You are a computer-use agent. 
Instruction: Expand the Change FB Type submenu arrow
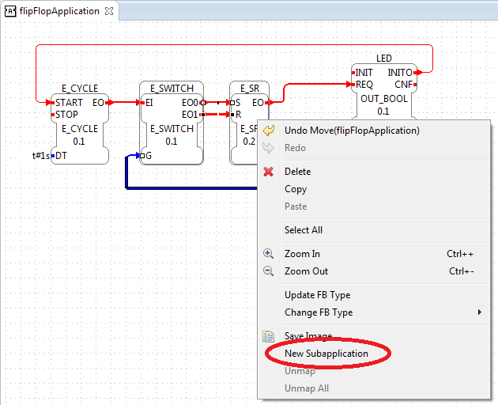pos(480,312)
